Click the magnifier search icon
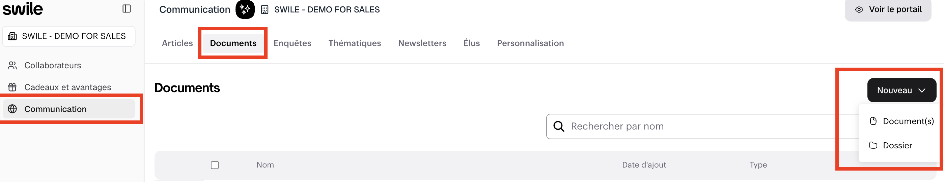Screen dimensions: 944x182 click(x=558, y=126)
